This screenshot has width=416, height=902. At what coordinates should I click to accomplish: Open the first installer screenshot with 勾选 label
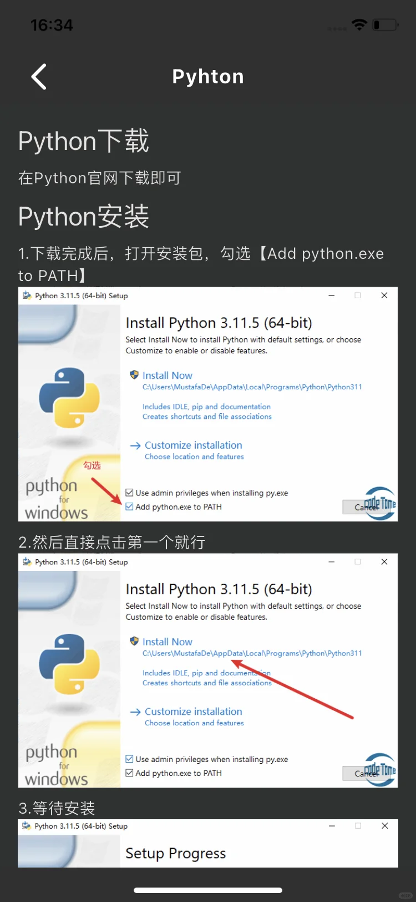(208, 404)
